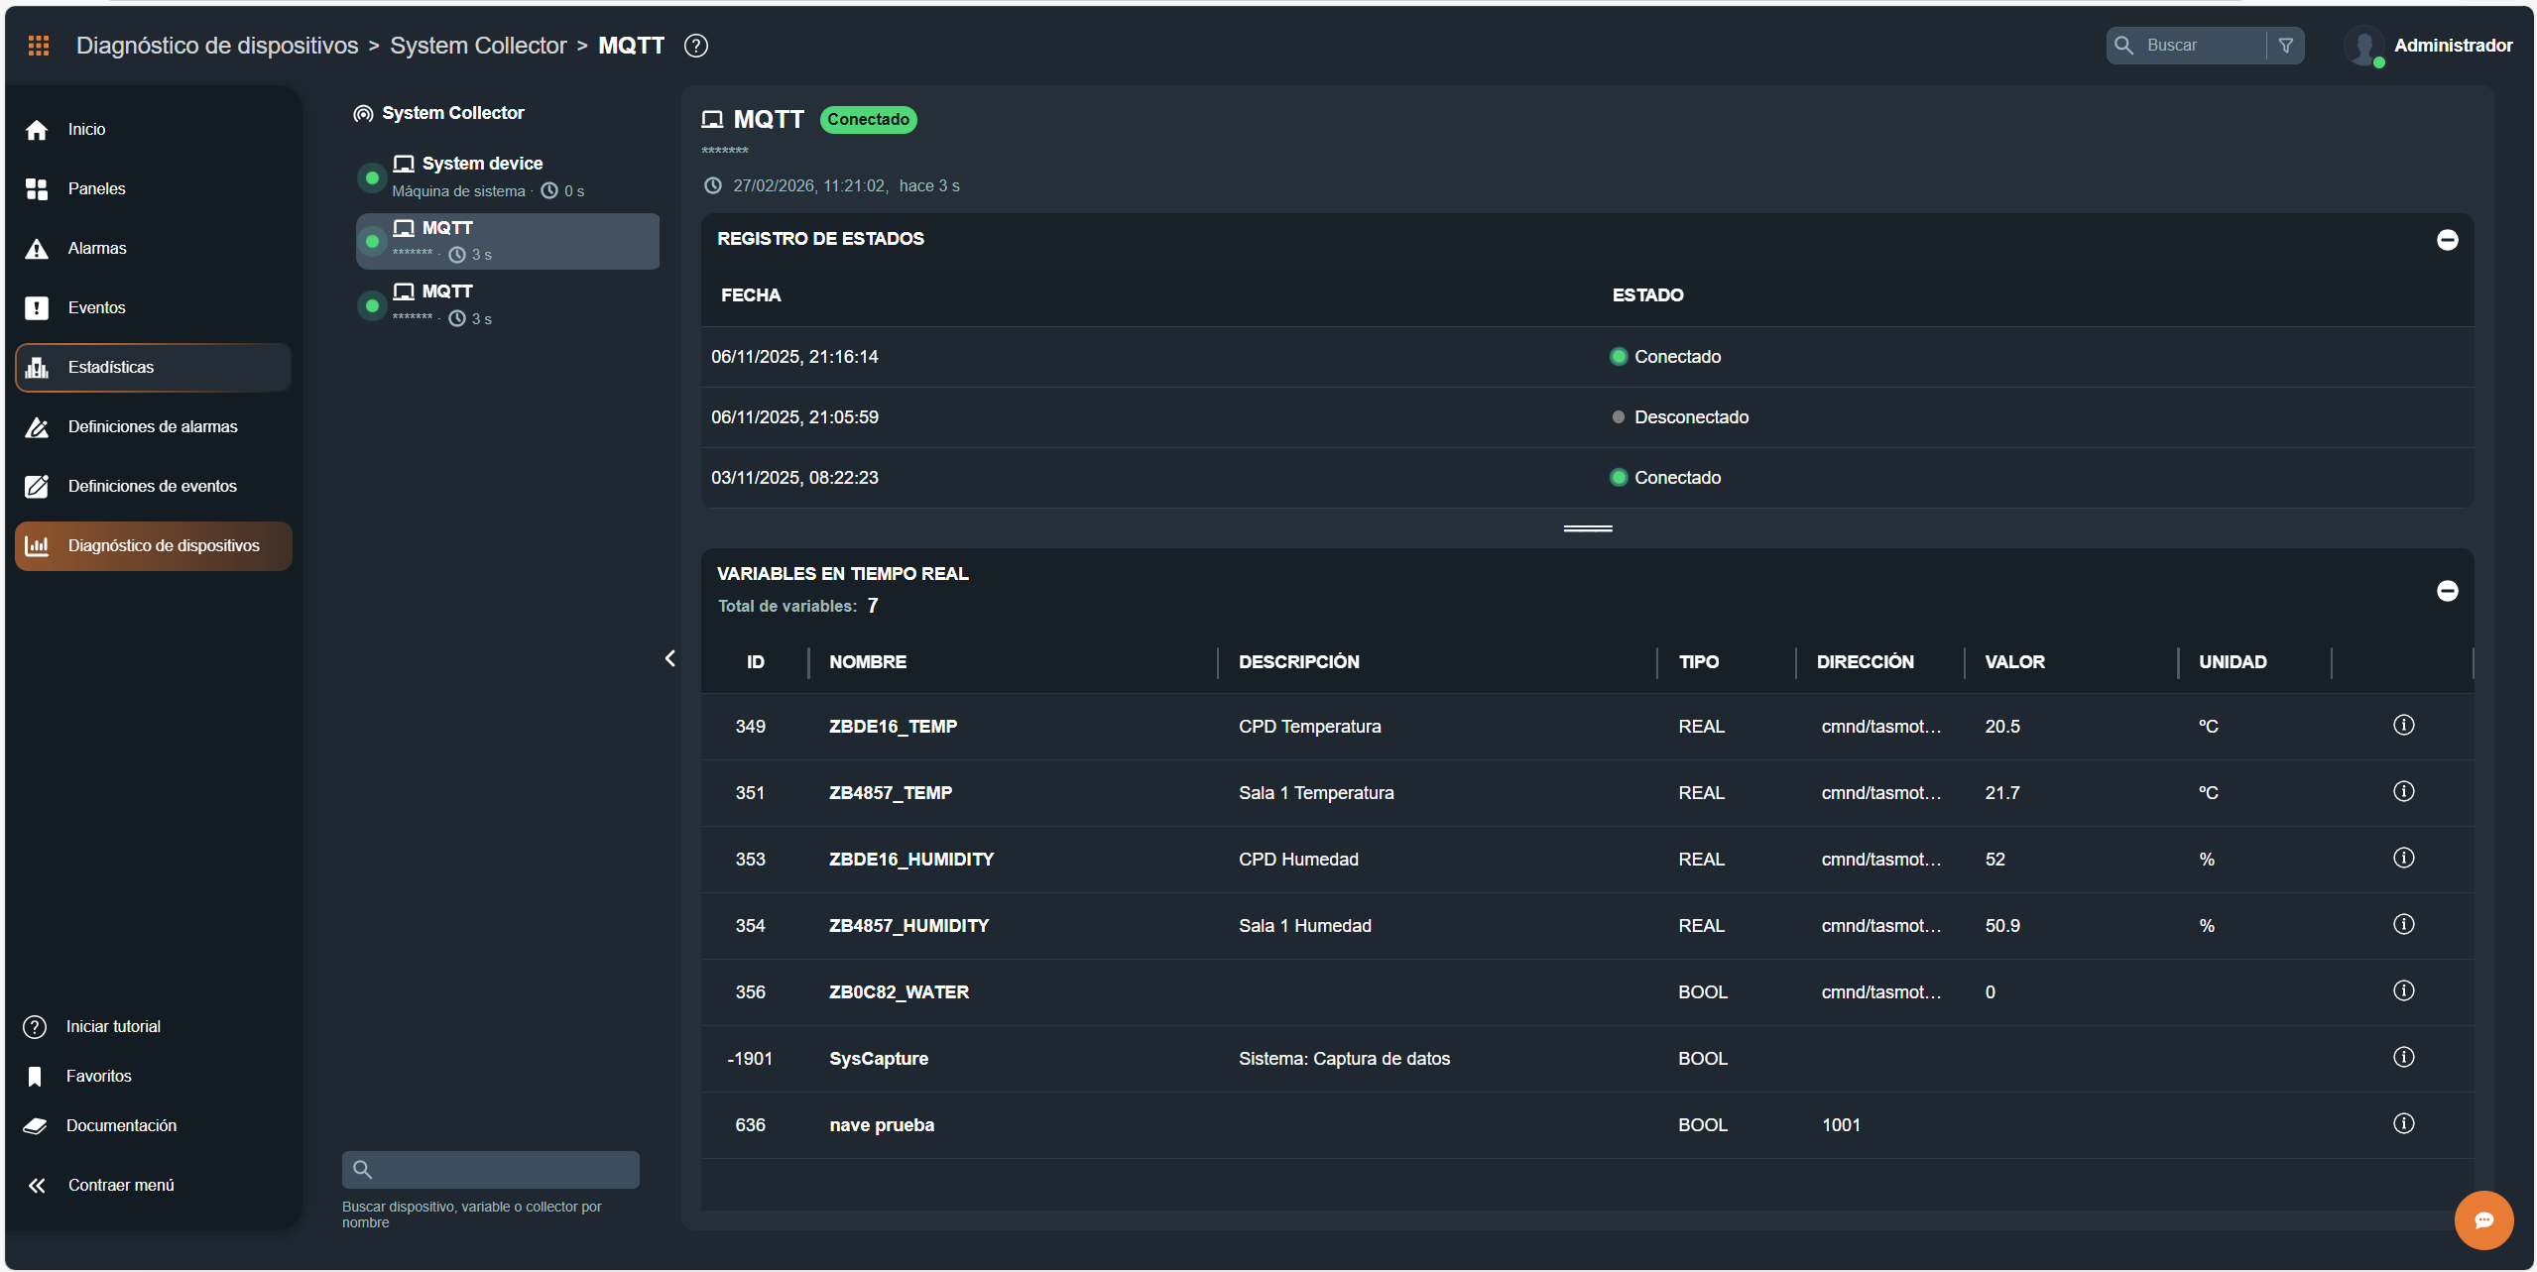Collapse the Variables en Tiempo Real section
2537x1272 pixels.
click(x=2447, y=591)
